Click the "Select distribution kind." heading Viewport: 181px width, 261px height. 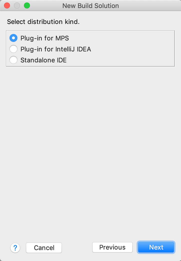(x=43, y=22)
